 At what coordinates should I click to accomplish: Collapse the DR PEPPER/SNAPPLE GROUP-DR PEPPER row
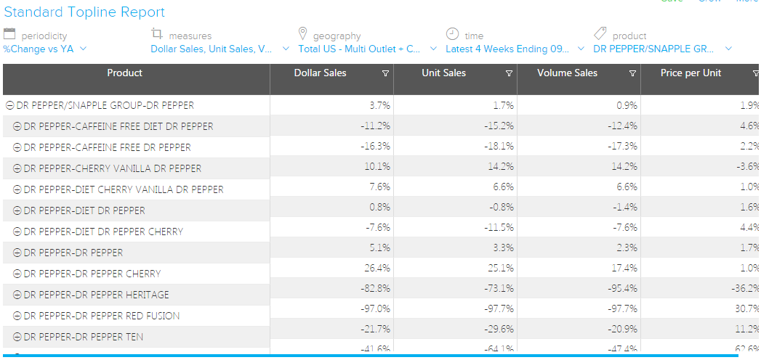[9, 105]
